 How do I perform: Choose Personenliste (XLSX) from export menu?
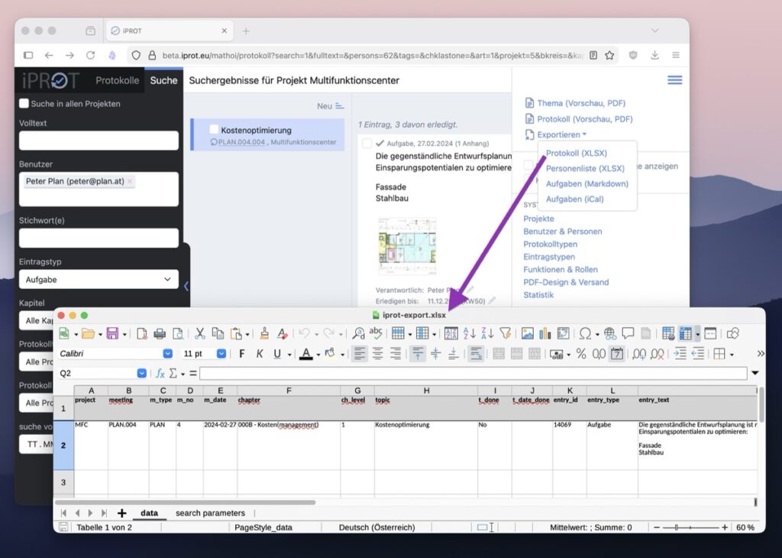[x=585, y=168]
